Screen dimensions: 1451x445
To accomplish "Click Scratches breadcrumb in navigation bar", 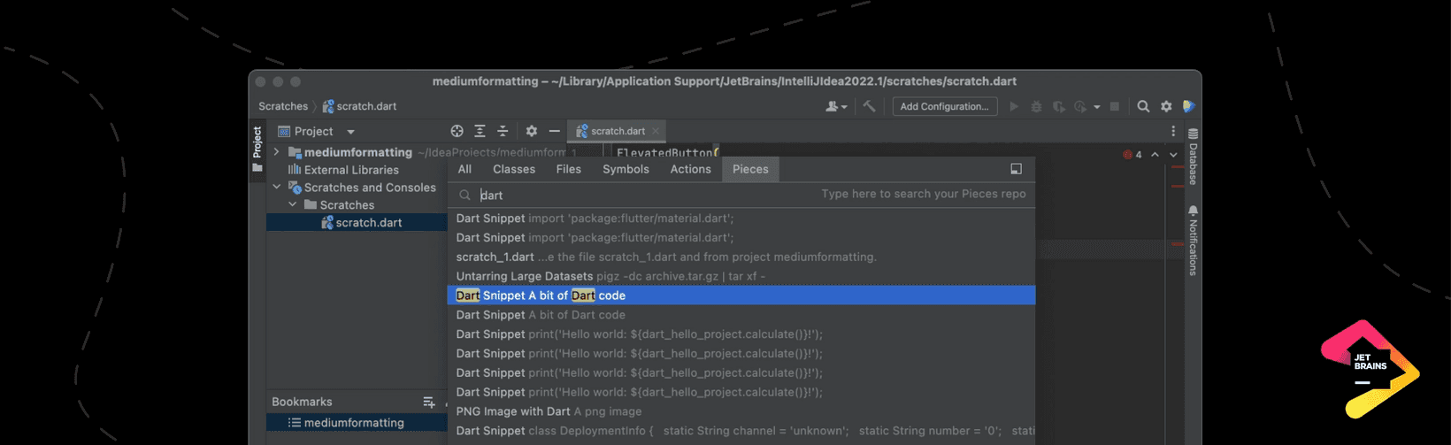I will [x=283, y=106].
